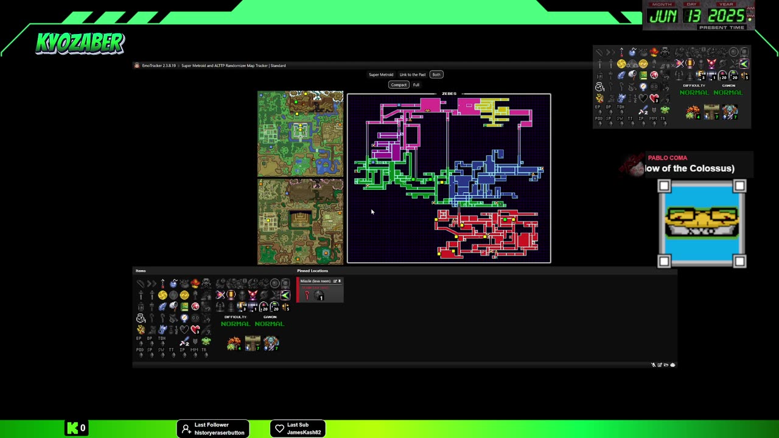Toggle the red Varia suit icon in Items panel
This screenshot has width=779, height=438.
pos(253,295)
